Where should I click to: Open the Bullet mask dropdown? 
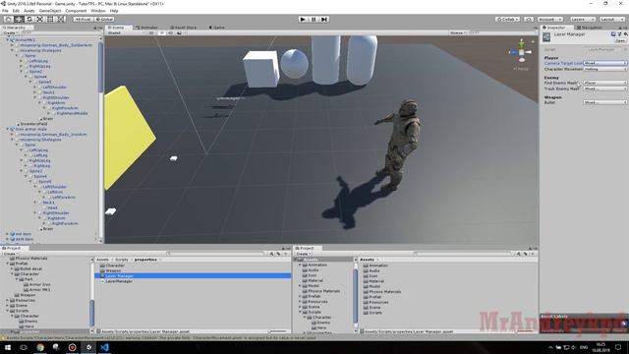605,102
